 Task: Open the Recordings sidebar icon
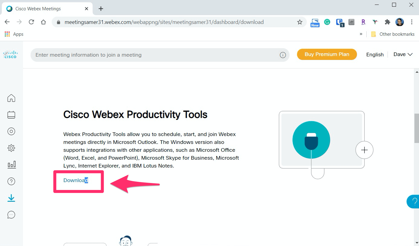coord(11,131)
